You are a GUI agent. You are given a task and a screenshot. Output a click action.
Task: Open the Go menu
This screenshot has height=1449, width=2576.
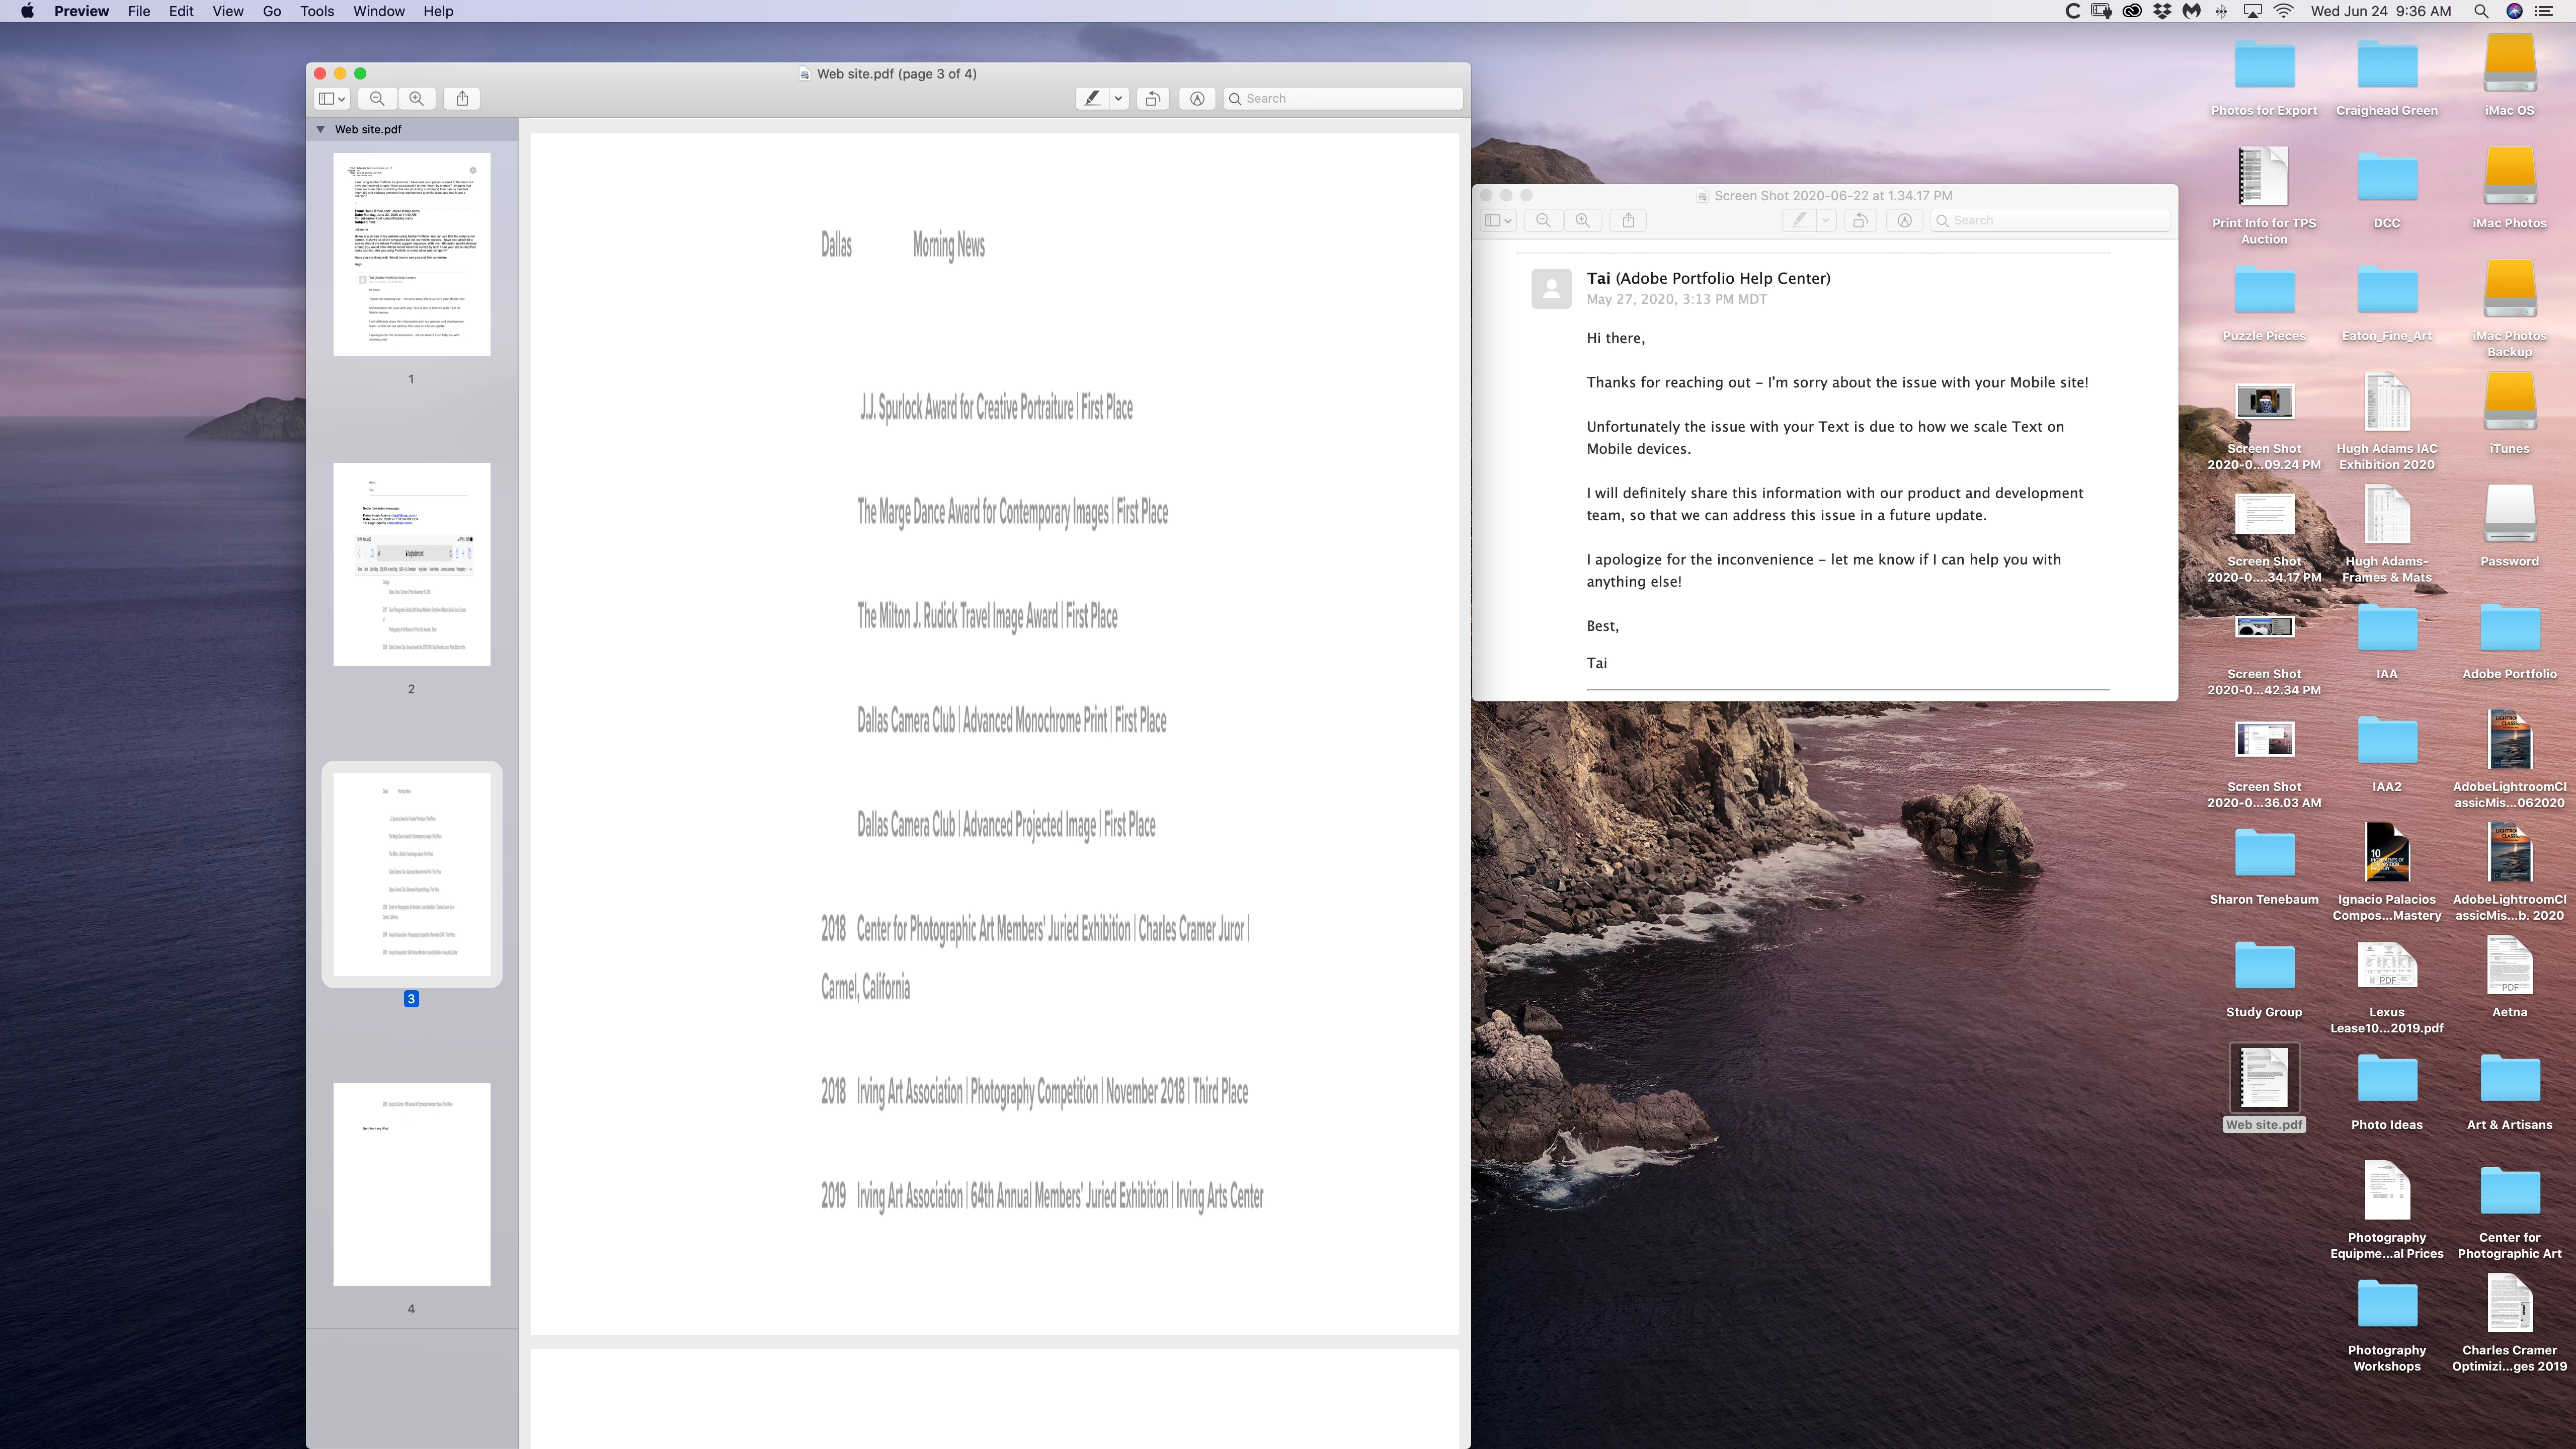(271, 11)
